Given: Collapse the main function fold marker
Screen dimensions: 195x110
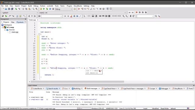Looking at the screenshot, I should click(x=39, y=34).
